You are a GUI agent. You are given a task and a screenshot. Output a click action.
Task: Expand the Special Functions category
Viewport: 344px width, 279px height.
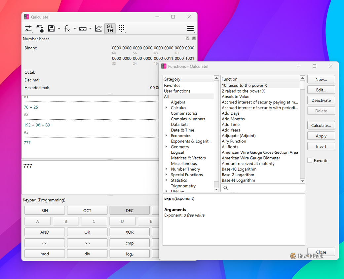pos(166,175)
